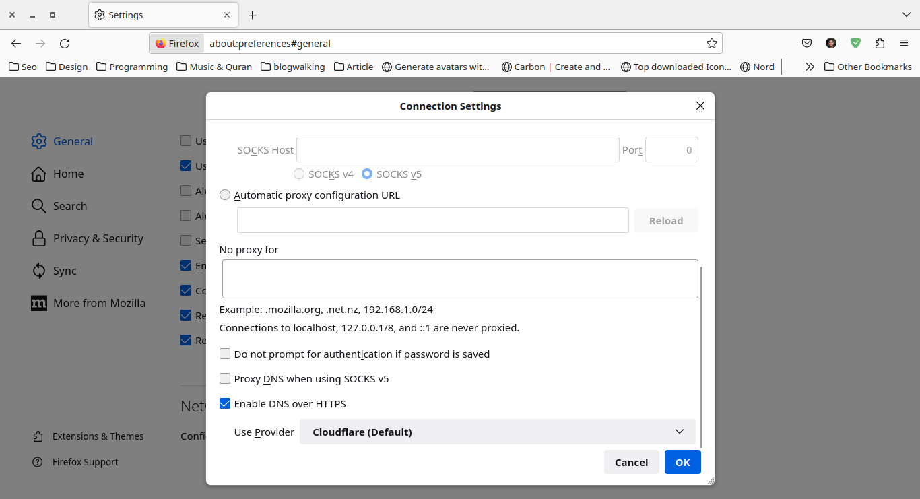Image resolution: width=920 pixels, height=499 pixels.
Task: Go to Privacy & Security settings
Action: point(98,238)
